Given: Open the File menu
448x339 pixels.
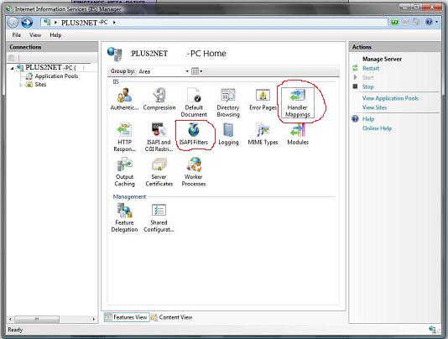Looking at the screenshot, I should (x=16, y=35).
